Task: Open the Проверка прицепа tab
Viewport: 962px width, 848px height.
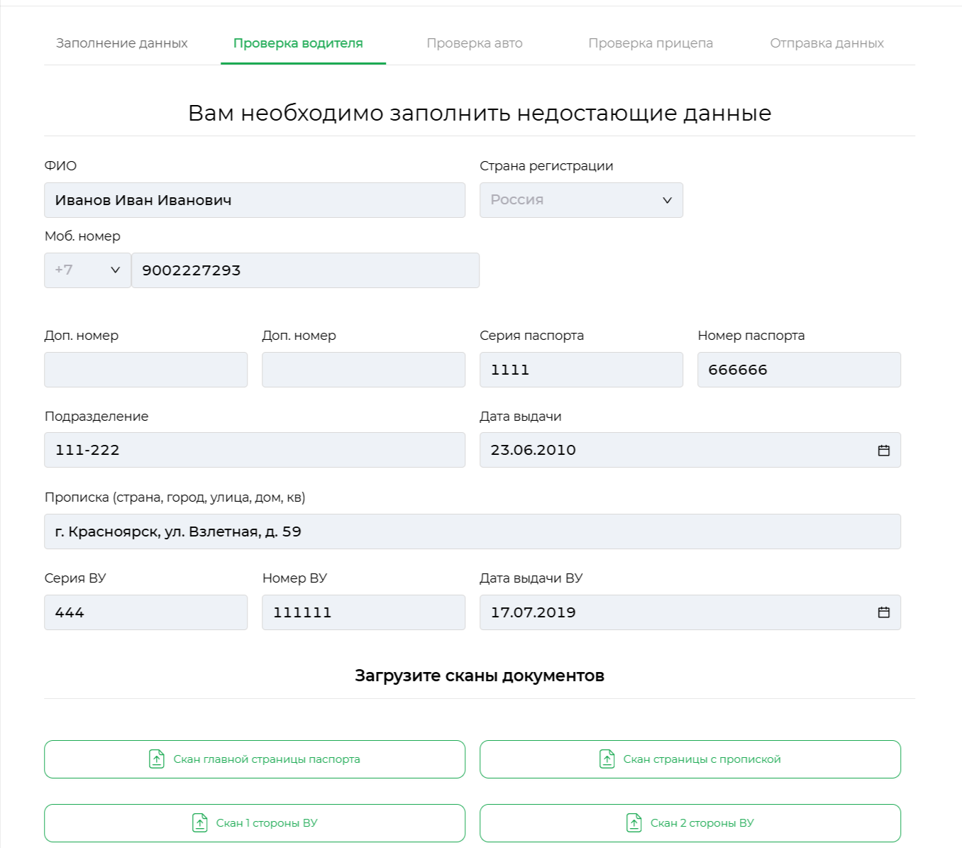Action: pos(651,43)
